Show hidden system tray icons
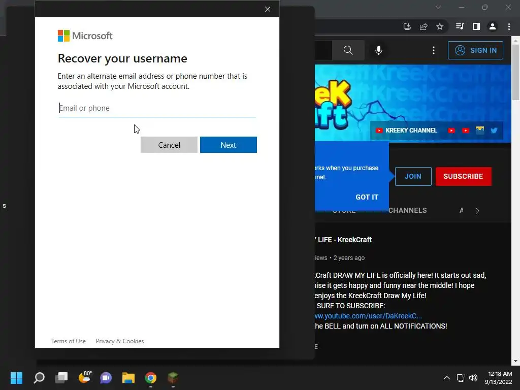 click(447, 378)
